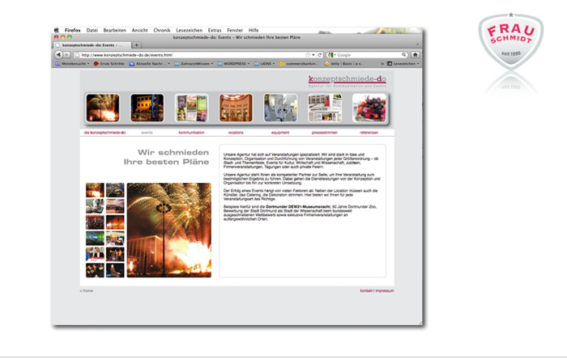
Task: Click the Apple menu icon
Action: [57, 31]
